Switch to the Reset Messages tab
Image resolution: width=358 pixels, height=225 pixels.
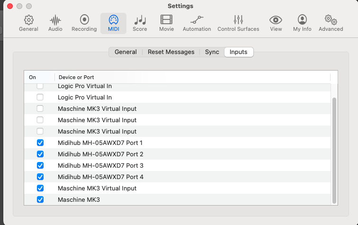[171, 52]
